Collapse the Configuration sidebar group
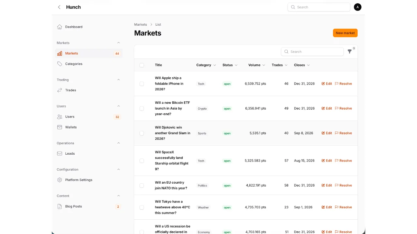Screen dimensions: 417x234 click(x=119, y=170)
